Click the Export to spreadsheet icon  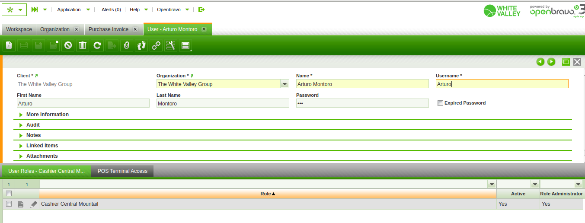click(x=112, y=45)
